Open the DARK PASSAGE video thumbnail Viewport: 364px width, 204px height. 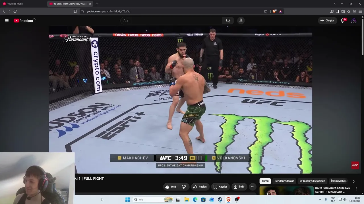click(x=286, y=190)
